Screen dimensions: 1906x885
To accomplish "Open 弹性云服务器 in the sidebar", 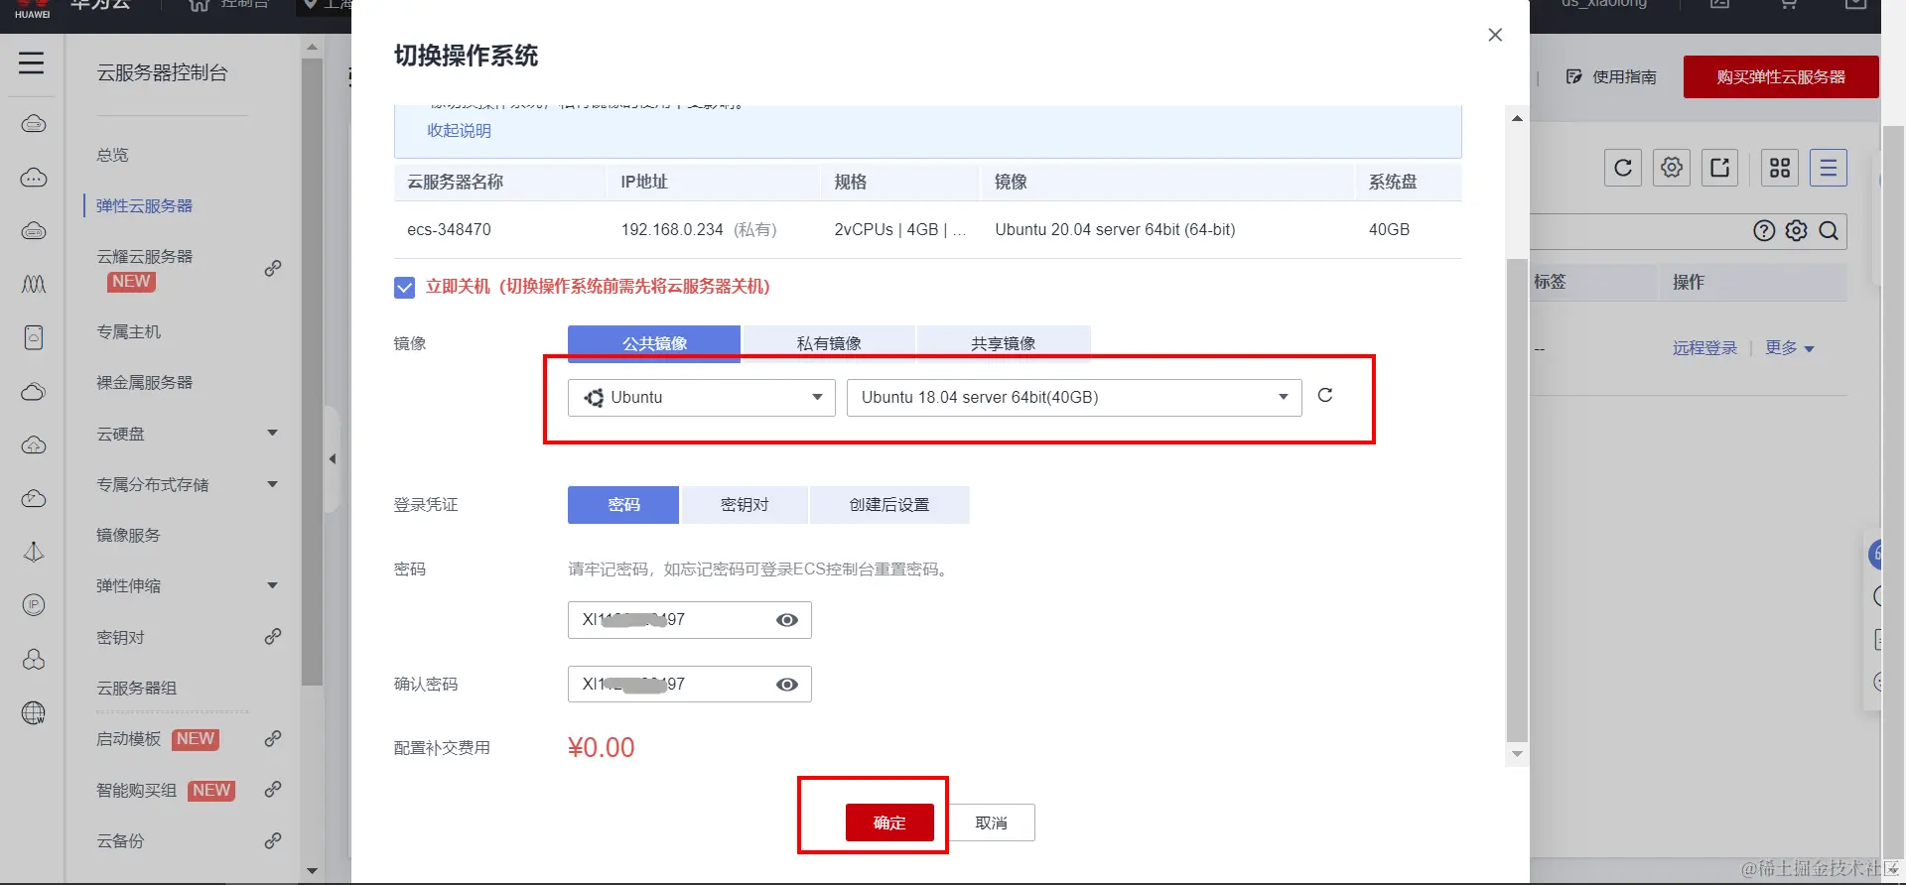I will [144, 205].
